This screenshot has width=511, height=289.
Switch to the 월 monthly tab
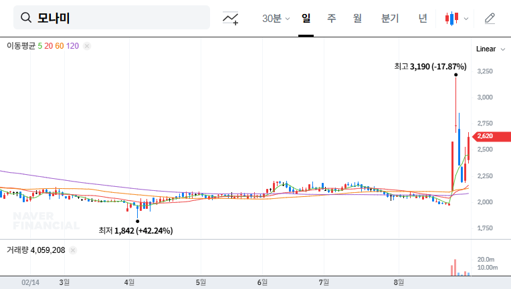click(357, 18)
